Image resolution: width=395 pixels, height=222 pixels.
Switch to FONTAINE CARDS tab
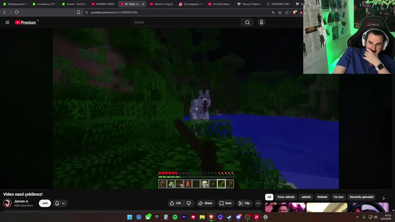279,4
